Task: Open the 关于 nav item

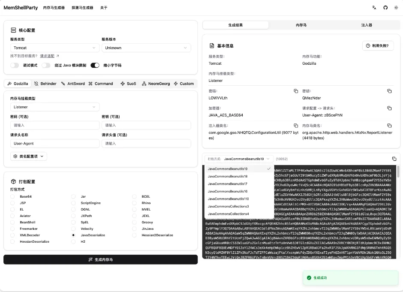Action: click(x=104, y=8)
